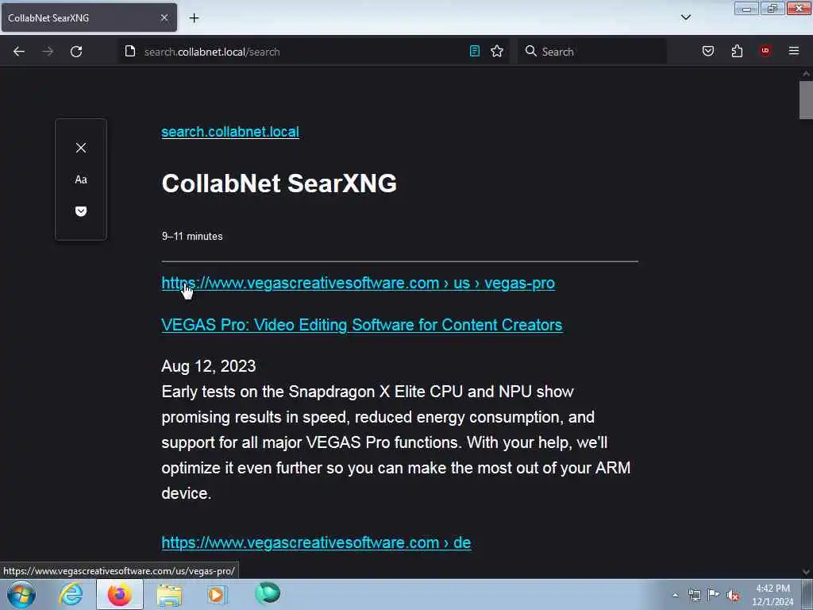This screenshot has width=813, height=610.
Task: Toggle reader view icon in address bar
Action: 475,51
